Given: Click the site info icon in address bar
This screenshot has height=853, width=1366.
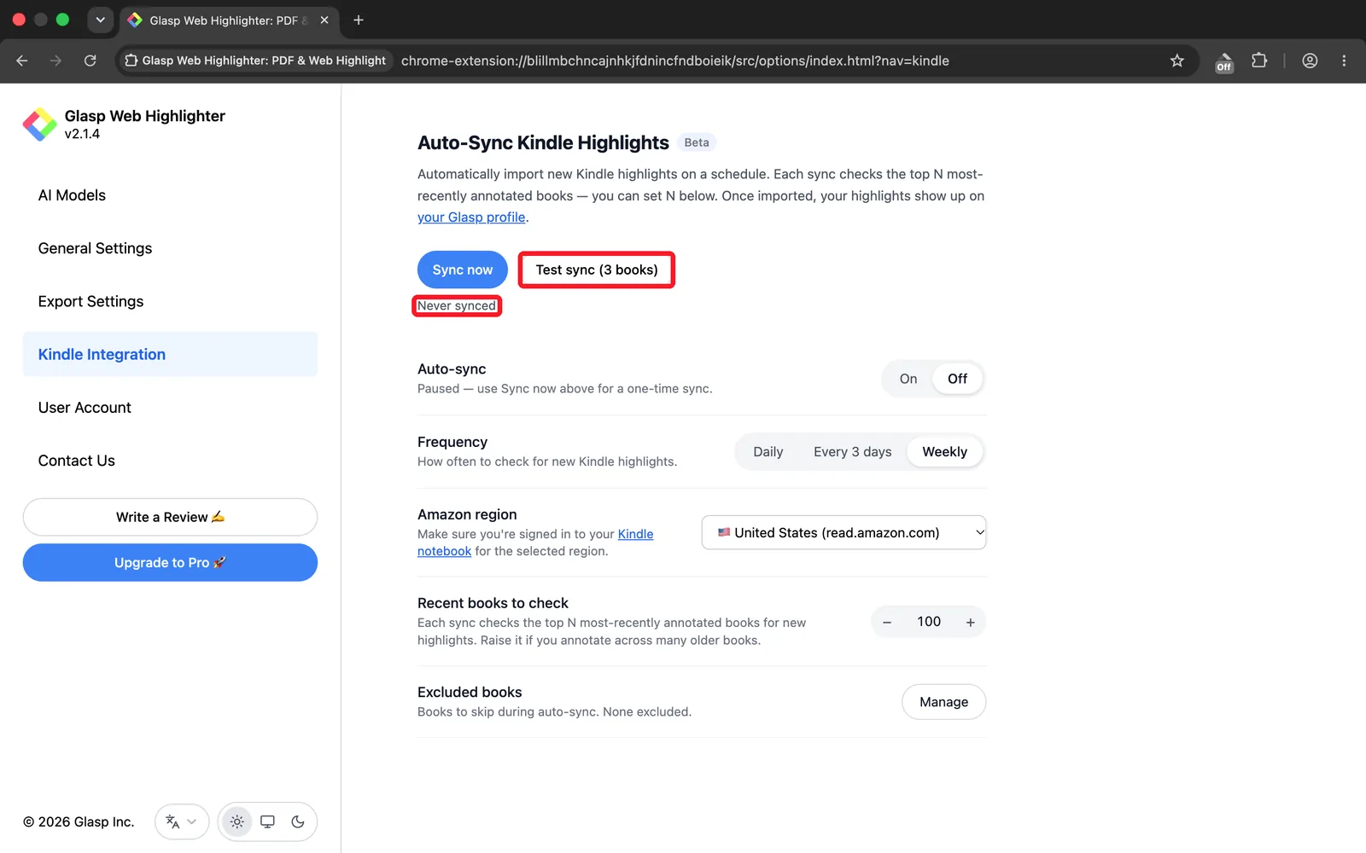Looking at the screenshot, I should pyautogui.click(x=131, y=61).
